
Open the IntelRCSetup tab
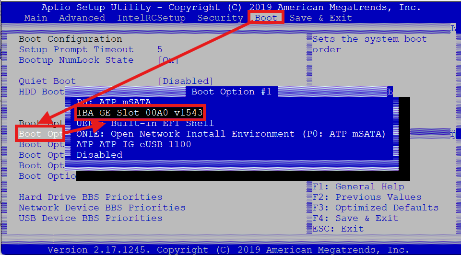(x=151, y=18)
